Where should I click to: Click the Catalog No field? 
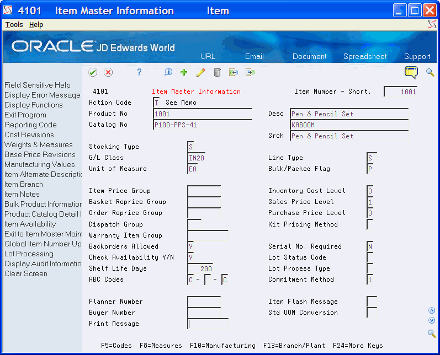[x=203, y=125]
